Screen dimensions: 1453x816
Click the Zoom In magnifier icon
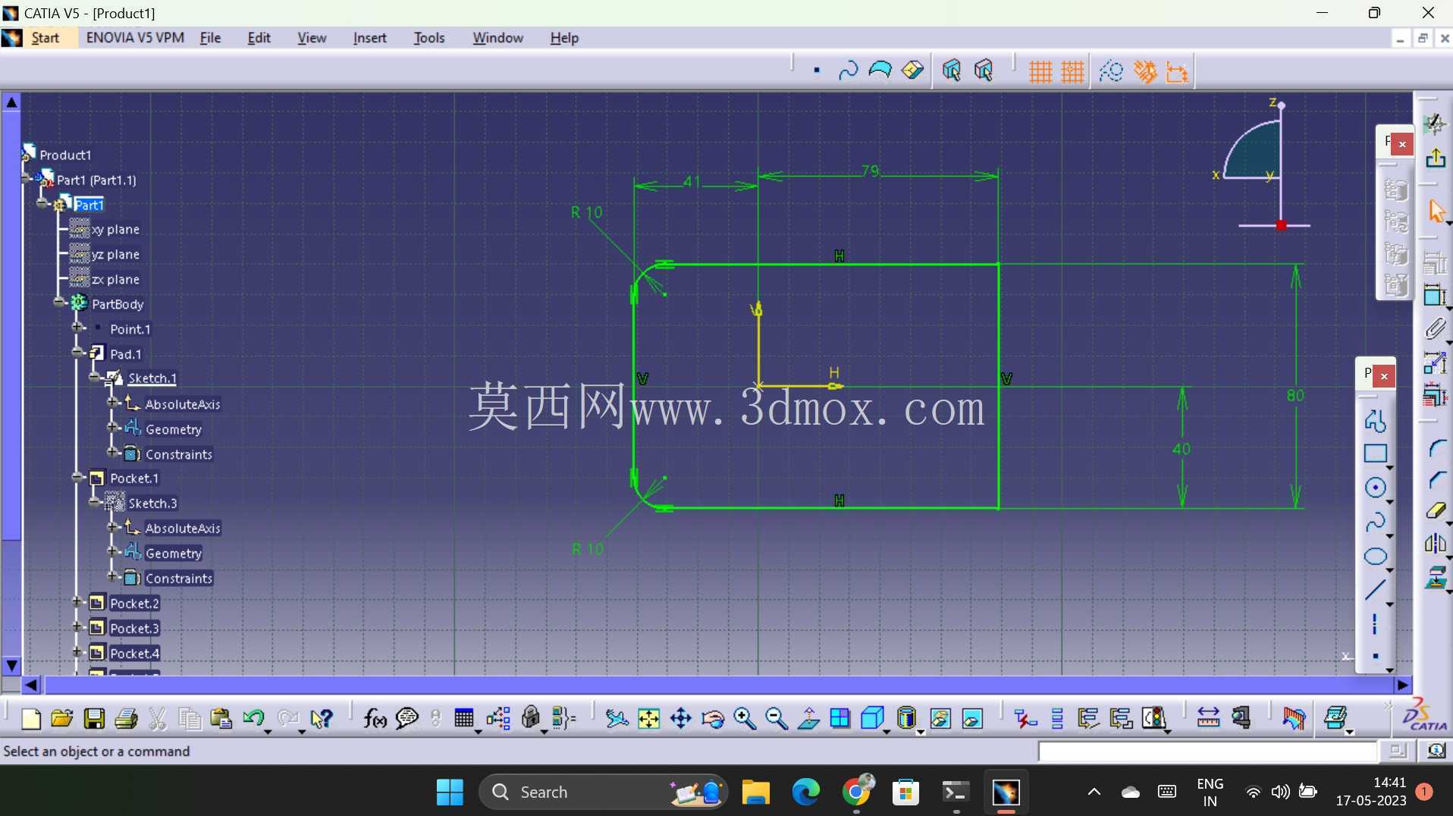click(x=745, y=718)
